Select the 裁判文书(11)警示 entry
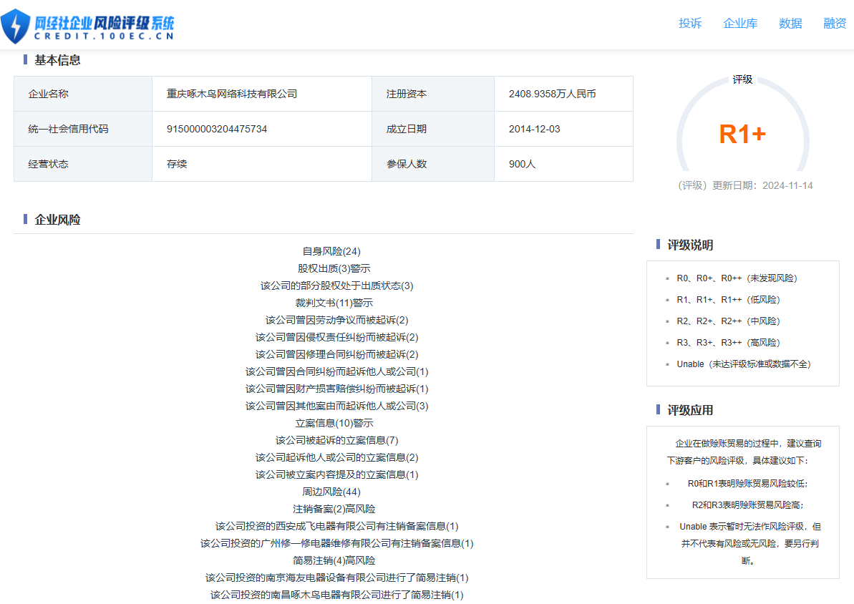This screenshot has width=854, height=604. (x=334, y=303)
